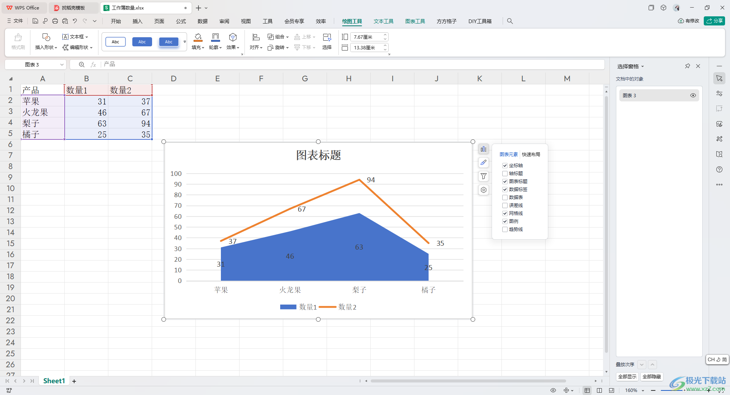Switch to the 图表工具 tab
730x395 pixels.
415,21
